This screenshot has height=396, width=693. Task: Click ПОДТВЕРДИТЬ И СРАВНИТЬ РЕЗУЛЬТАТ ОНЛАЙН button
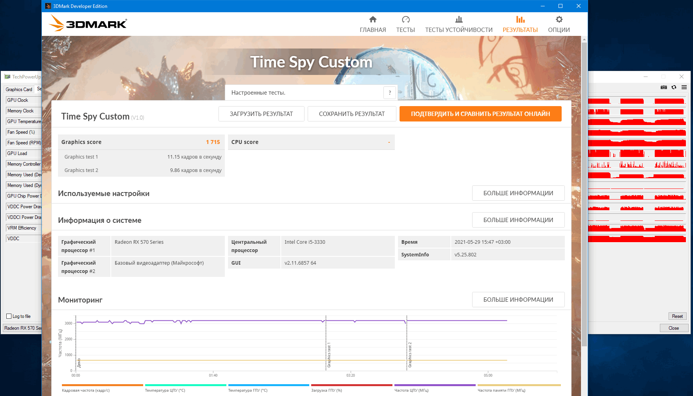[x=480, y=114]
